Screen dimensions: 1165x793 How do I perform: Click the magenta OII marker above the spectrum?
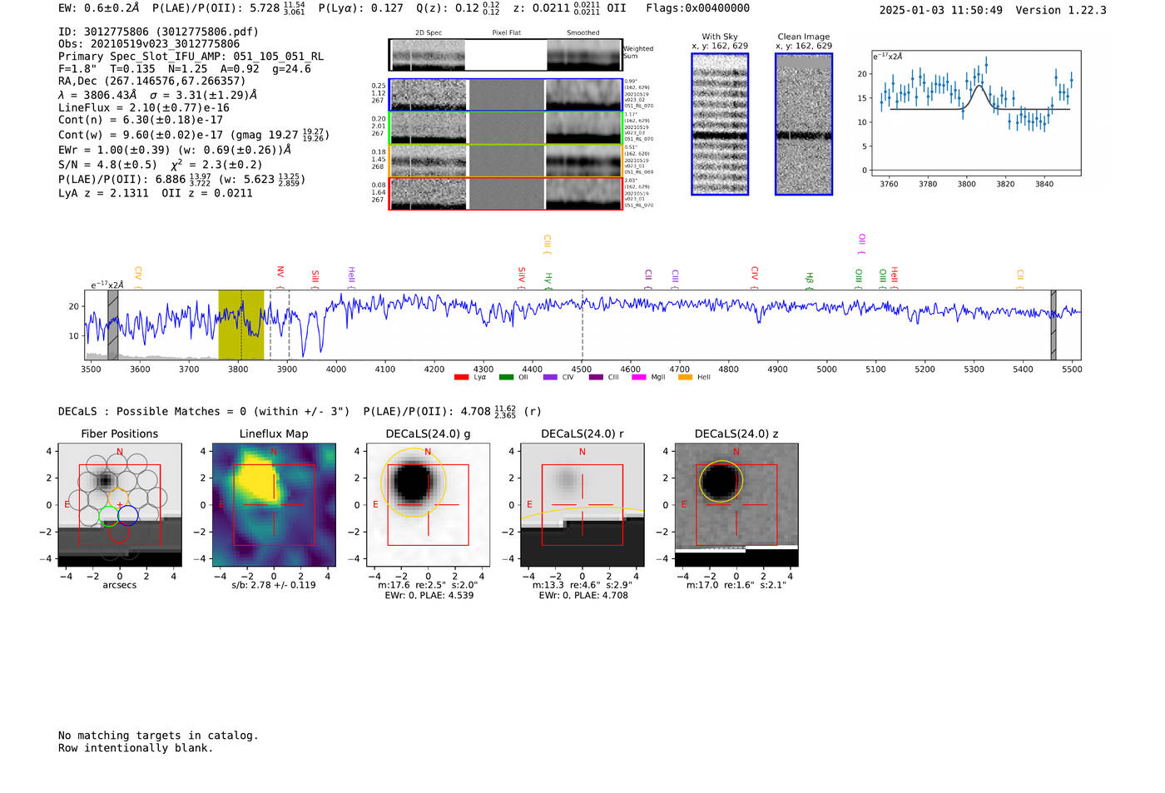(862, 243)
